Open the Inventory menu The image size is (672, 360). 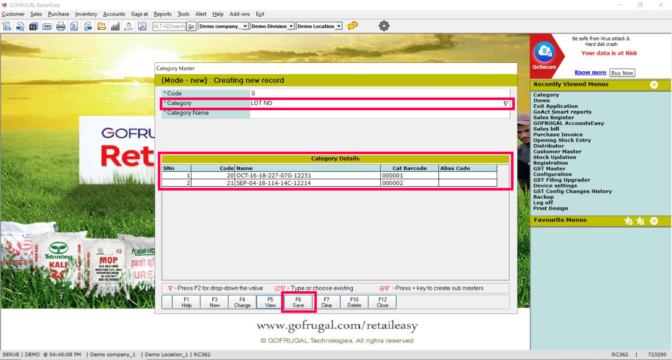[x=86, y=14]
